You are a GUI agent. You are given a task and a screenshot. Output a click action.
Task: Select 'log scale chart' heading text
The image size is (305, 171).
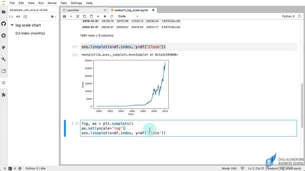[28, 25]
